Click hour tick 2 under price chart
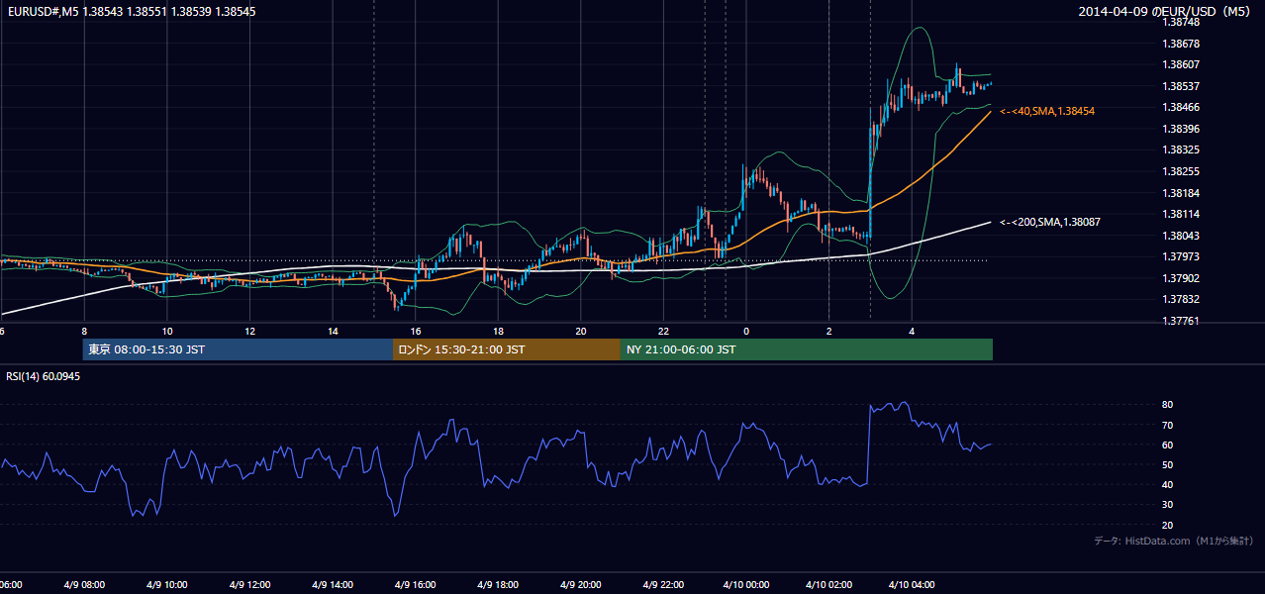 pos(829,331)
